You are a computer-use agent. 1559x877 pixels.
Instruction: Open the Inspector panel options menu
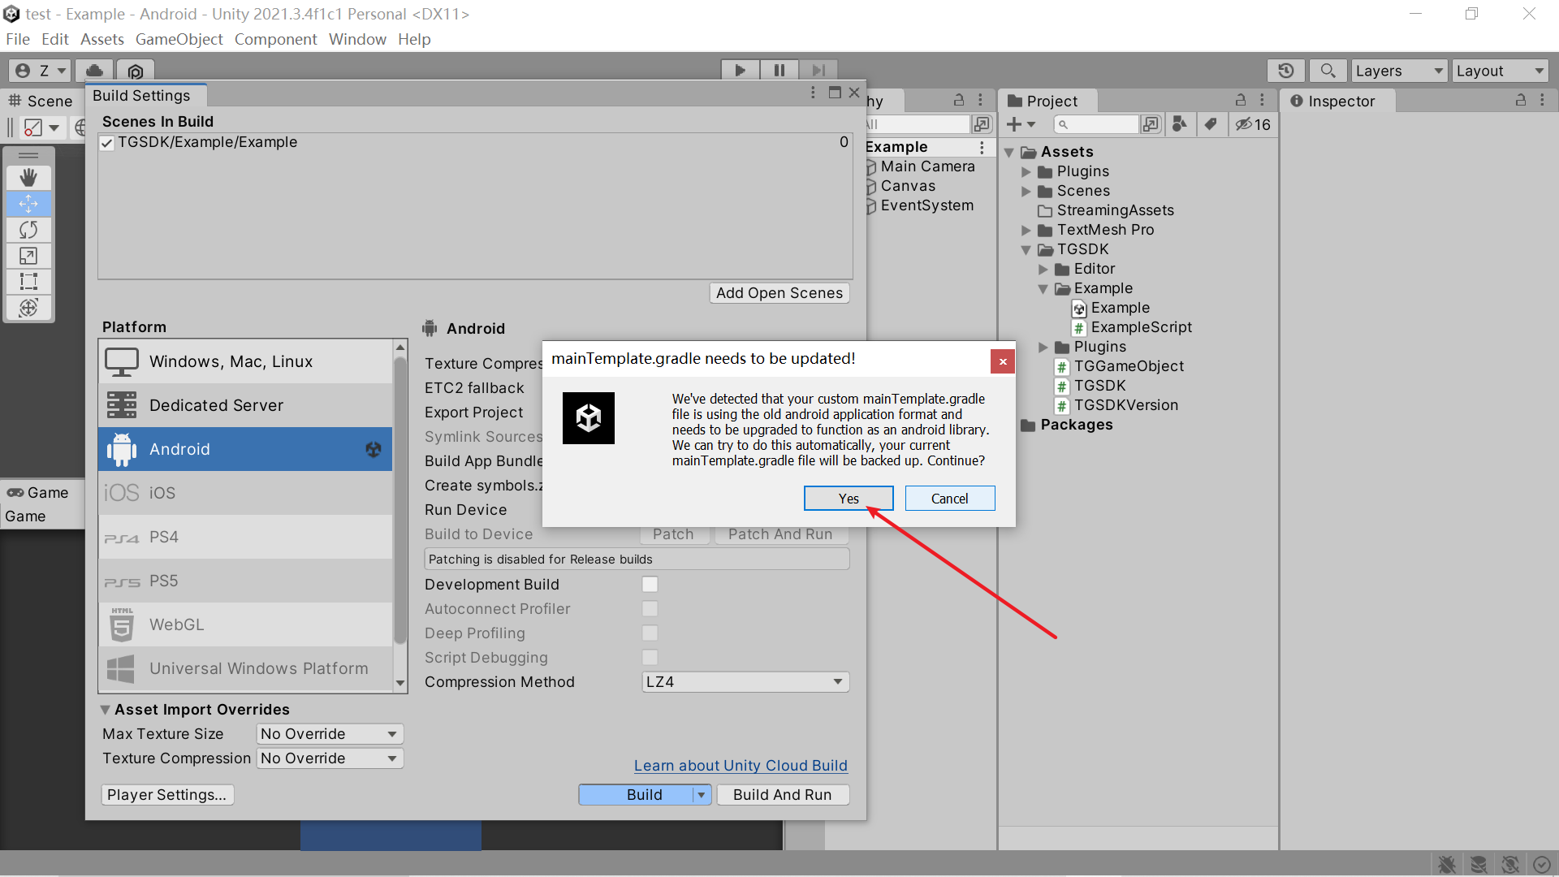tap(1542, 100)
